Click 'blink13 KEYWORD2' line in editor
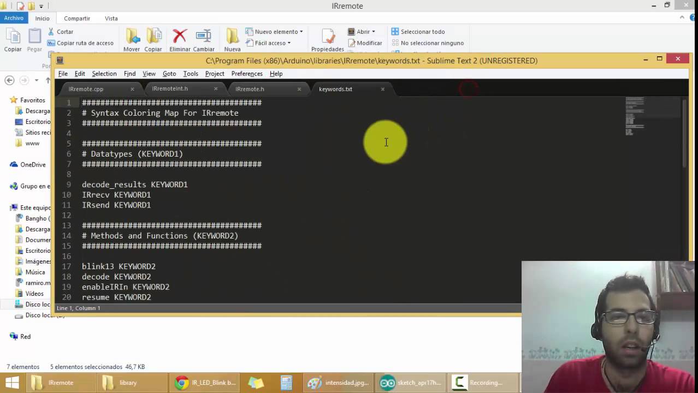Image resolution: width=698 pixels, height=393 pixels. tap(119, 266)
